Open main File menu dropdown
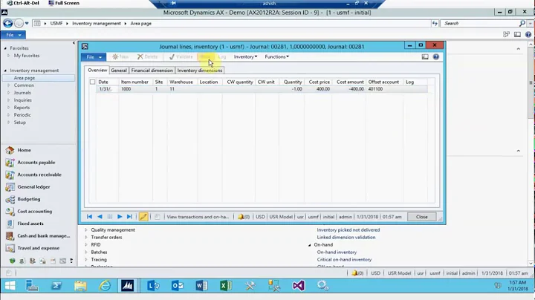 [x=13, y=35]
